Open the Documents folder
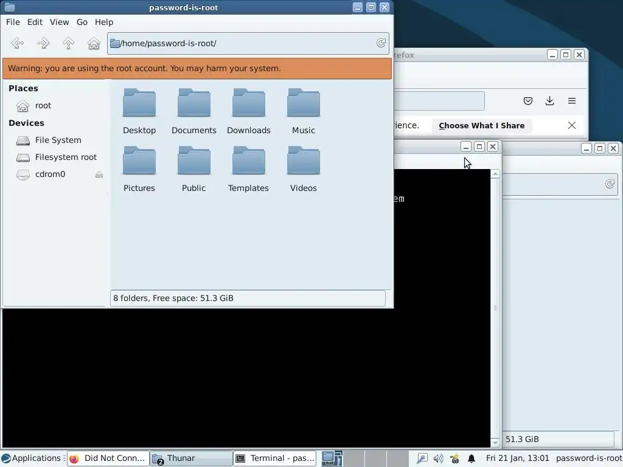623x467 pixels. 194,111
